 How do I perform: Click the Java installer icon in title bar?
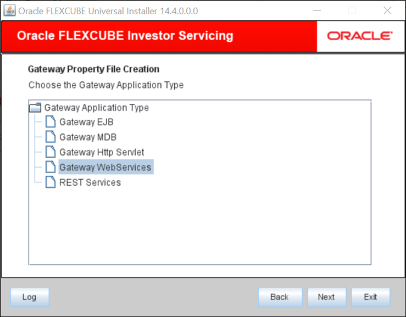point(9,10)
